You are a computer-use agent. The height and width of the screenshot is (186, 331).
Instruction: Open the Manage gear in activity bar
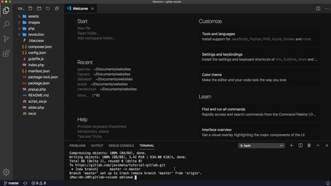pyautogui.click(x=6, y=172)
